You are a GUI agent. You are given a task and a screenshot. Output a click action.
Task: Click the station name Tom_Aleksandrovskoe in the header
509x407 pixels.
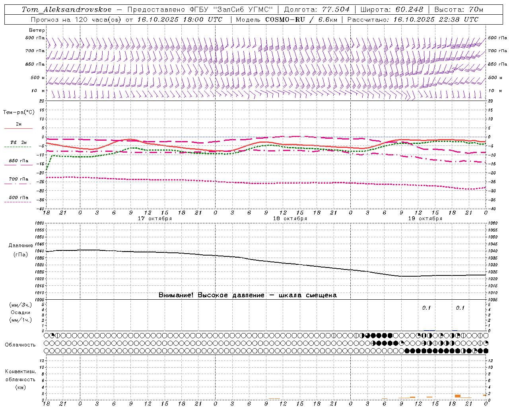click(x=66, y=10)
